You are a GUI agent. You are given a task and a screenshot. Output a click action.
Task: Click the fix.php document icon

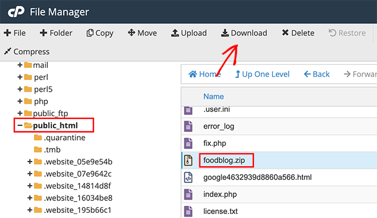188,143
